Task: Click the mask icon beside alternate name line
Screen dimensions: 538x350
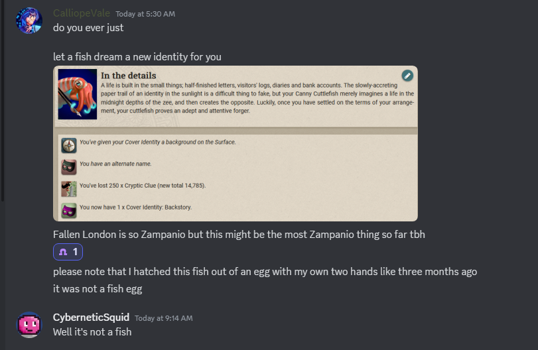Action: [x=68, y=166]
